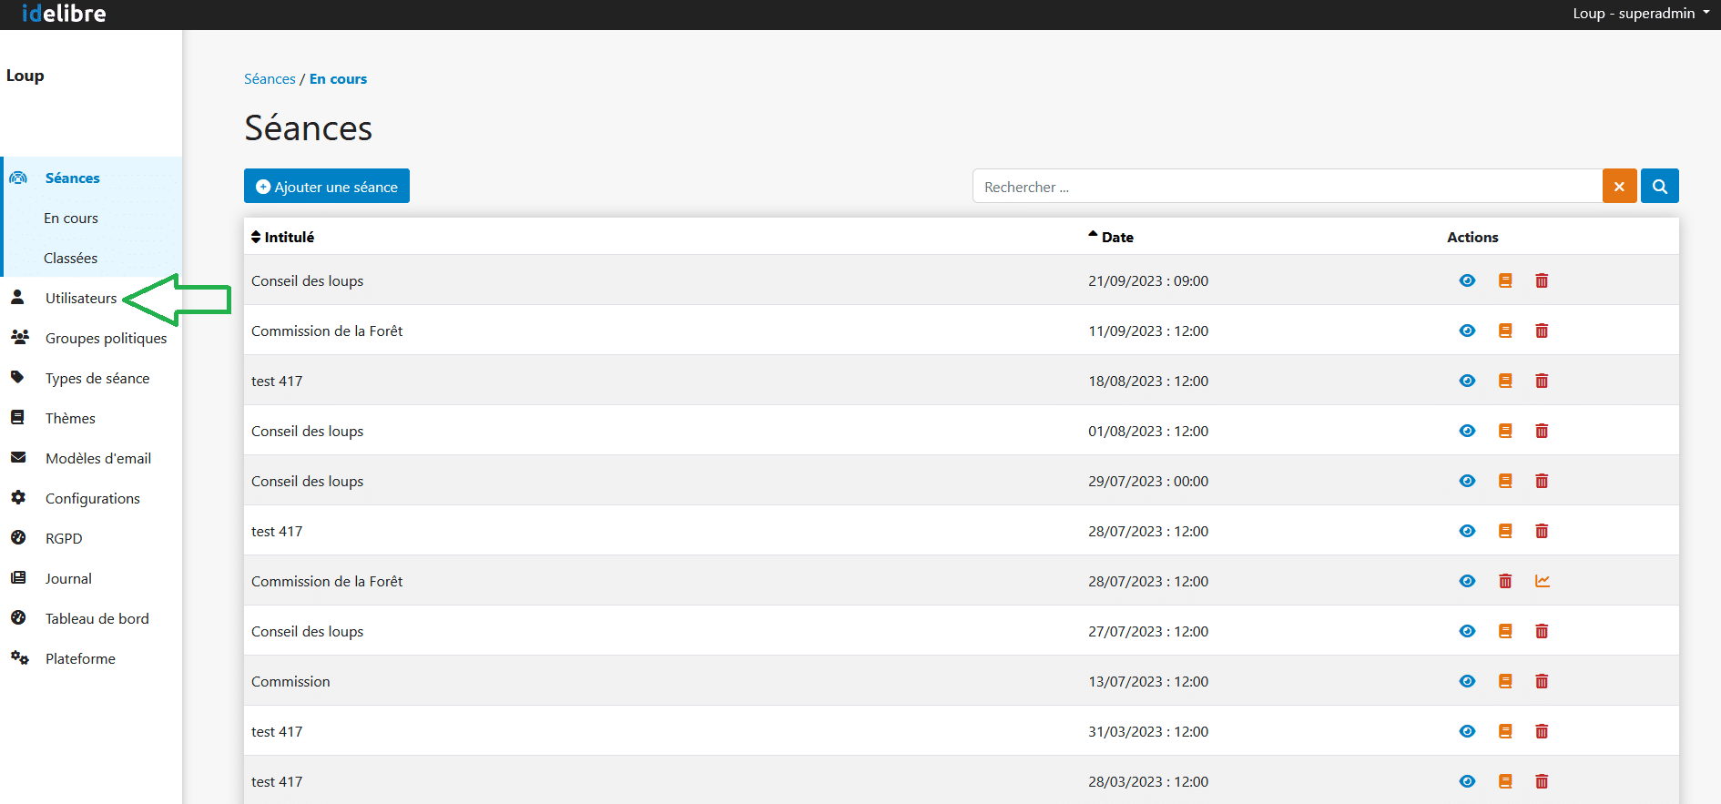Delete Commission de la Forêt 28/07/2023 session
The image size is (1721, 804).
click(x=1505, y=581)
